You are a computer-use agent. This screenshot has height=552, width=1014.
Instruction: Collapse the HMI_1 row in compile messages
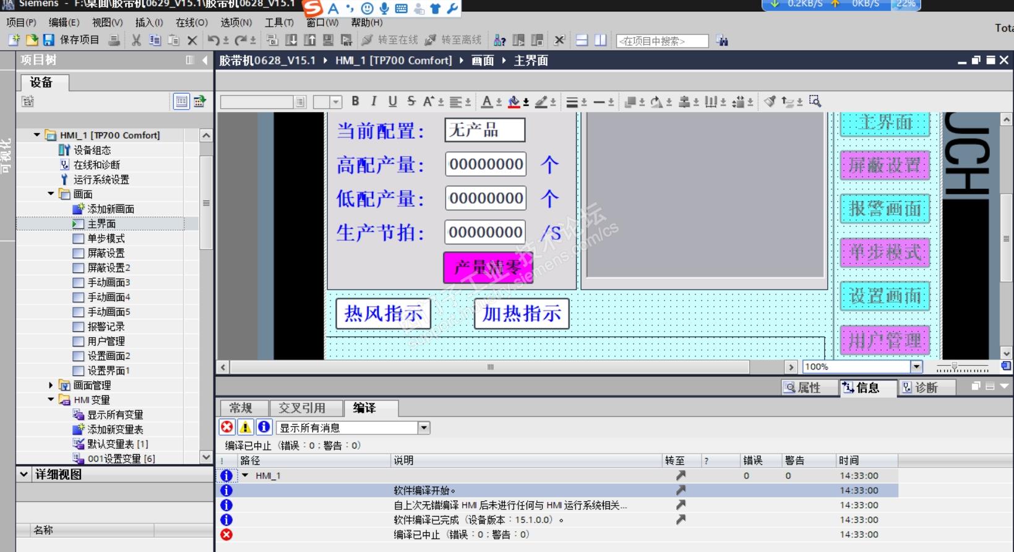click(245, 476)
